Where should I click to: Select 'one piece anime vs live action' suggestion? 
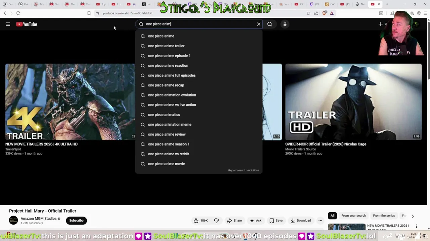tap(199, 105)
